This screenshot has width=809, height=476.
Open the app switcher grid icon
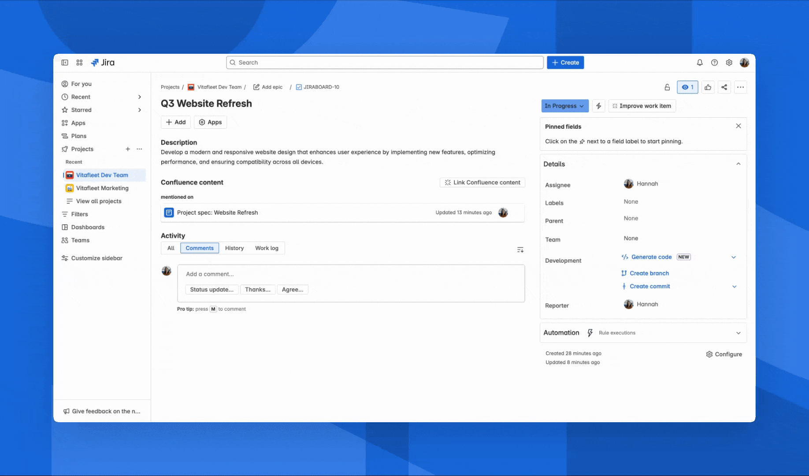pyautogui.click(x=79, y=63)
